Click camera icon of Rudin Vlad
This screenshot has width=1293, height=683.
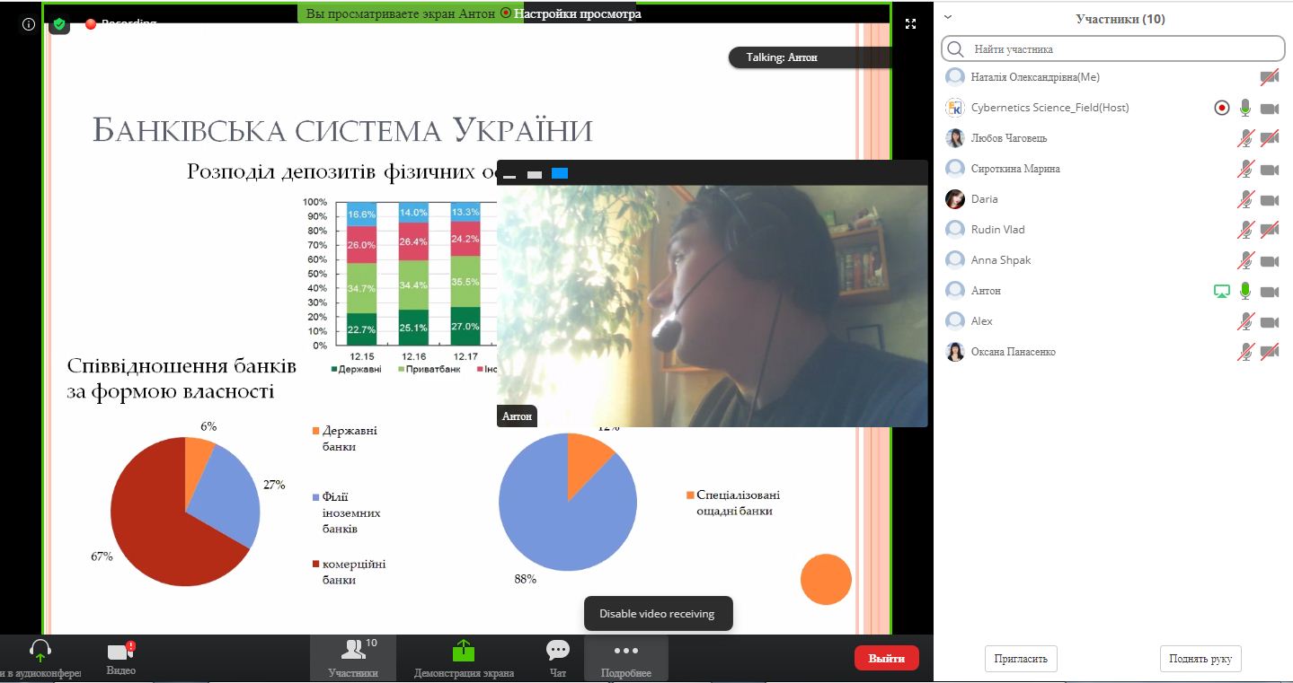point(1269,231)
